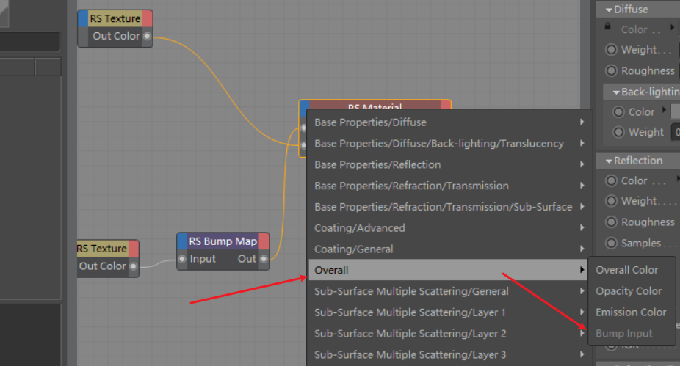Toggle the Back-lighting Color animation circle
The height and width of the screenshot is (366, 680).
coord(618,112)
